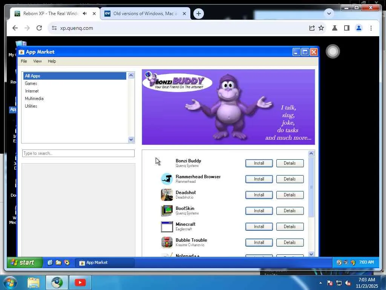Open the folder icon in XP quick launch
386x290 pixels.
click(58, 263)
